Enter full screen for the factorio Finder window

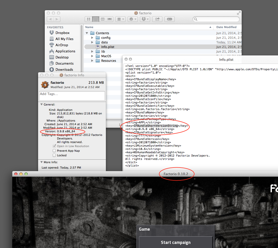[239, 13]
